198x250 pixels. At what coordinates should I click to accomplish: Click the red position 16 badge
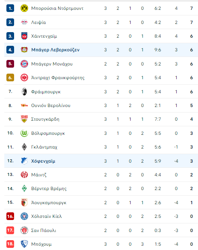pyautogui.click(x=10, y=216)
